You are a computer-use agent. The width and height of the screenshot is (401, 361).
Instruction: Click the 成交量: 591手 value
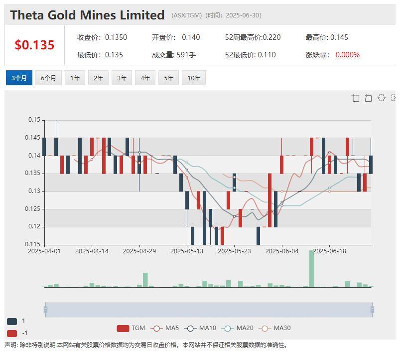click(x=174, y=55)
